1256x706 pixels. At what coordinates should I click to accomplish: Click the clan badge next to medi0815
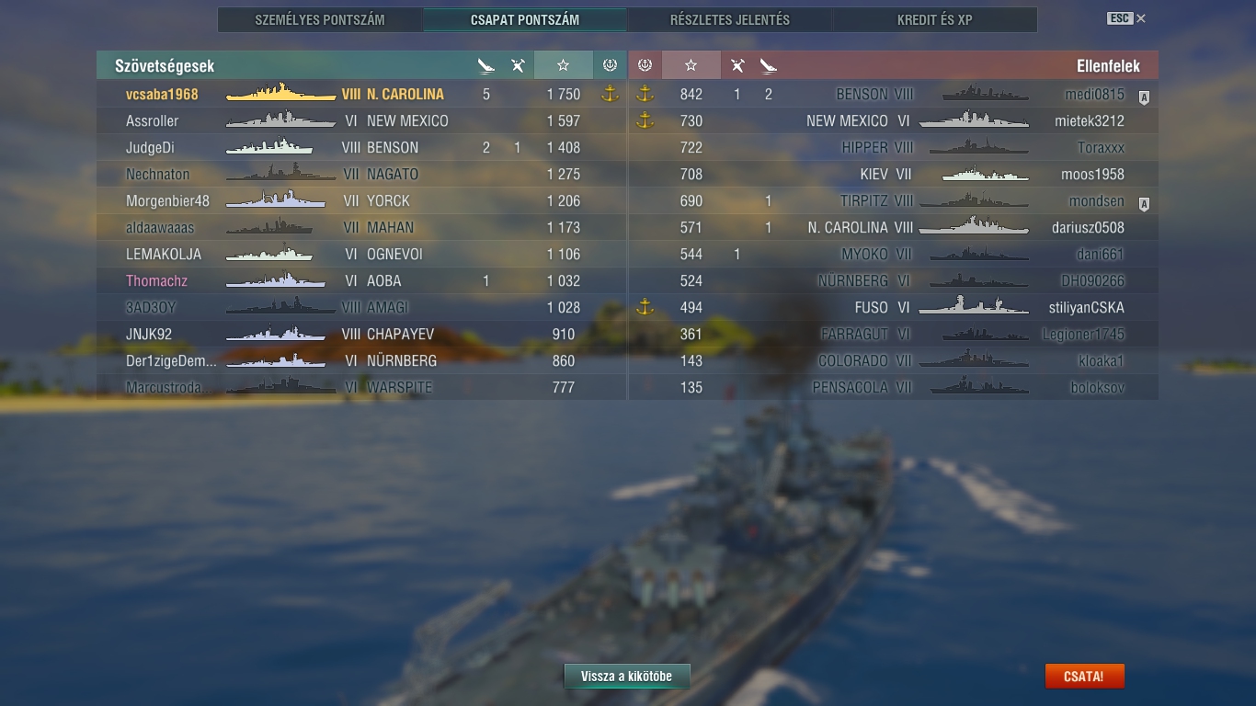1145,97
